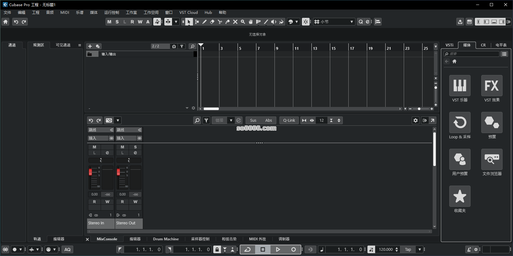Select the Time Warp tool
513x256 pixels.
coord(258,22)
